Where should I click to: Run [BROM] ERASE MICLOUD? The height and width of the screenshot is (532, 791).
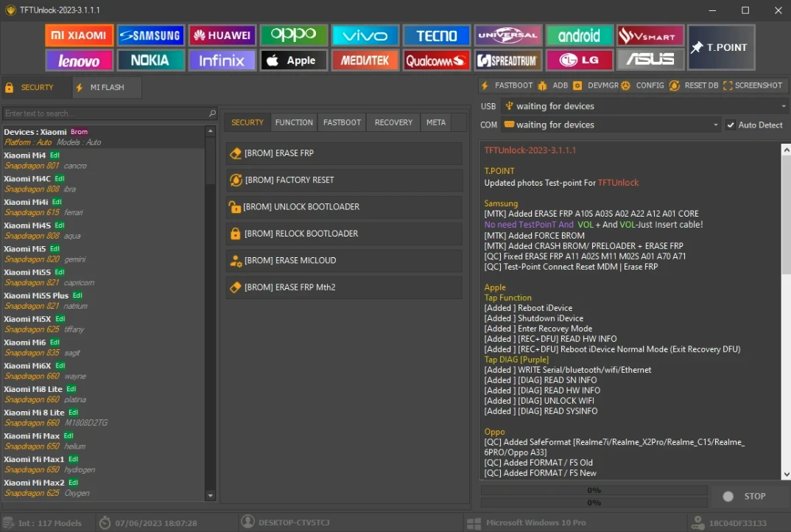point(344,260)
